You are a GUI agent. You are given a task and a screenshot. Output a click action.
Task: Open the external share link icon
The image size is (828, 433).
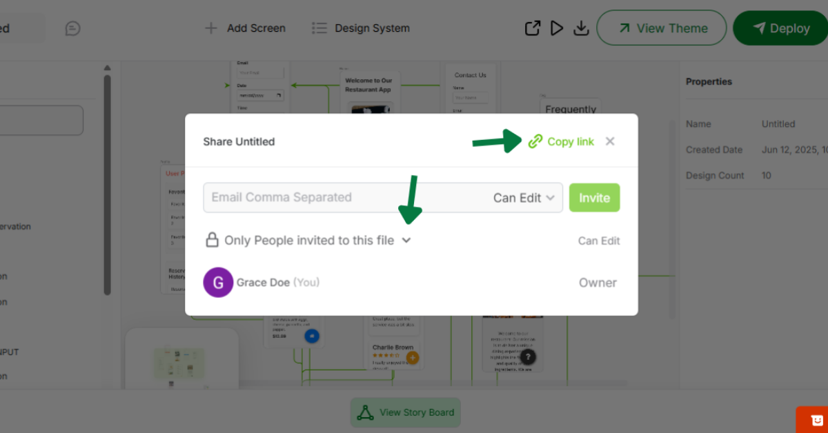coord(532,28)
